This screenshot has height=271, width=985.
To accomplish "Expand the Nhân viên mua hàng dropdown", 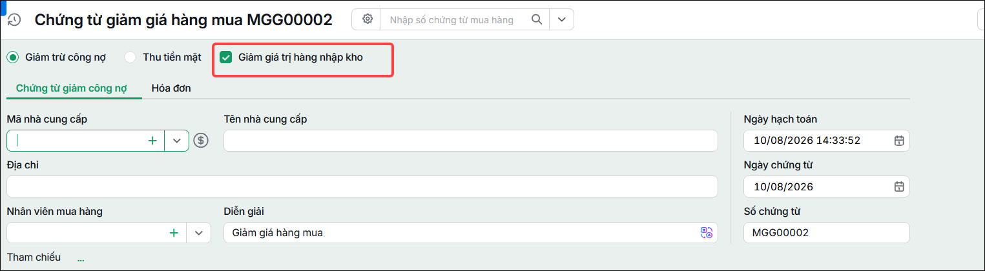I will tap(199, 233).
